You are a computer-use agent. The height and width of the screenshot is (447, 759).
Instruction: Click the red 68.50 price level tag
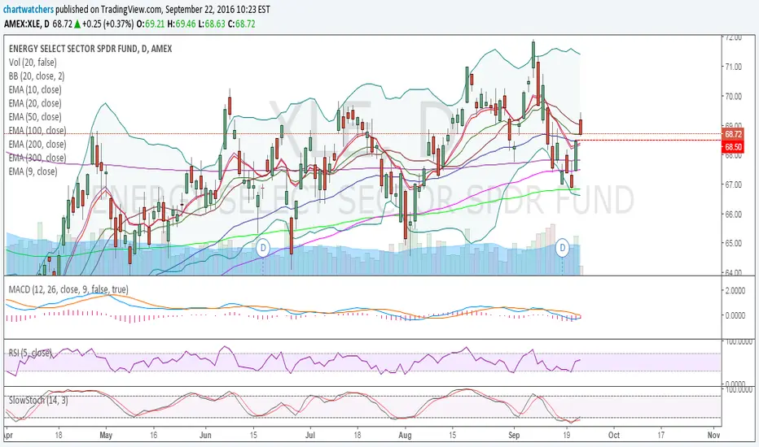point(733,147)
